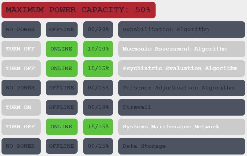Turn off the Psychiatric Evaluation Algorithm
Viewport: 247px width, 156px height.
coord(21,68)
